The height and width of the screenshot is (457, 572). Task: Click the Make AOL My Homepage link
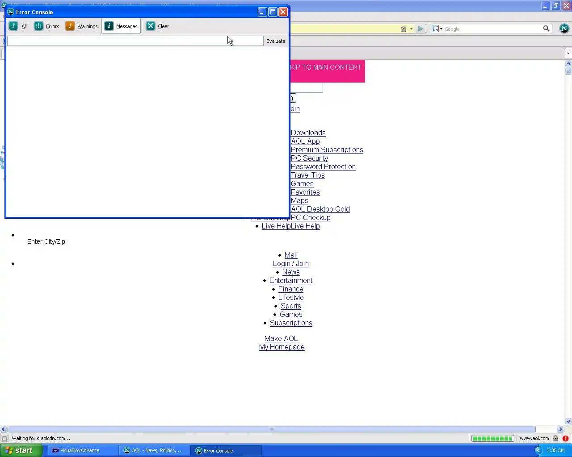coord(282,343)
